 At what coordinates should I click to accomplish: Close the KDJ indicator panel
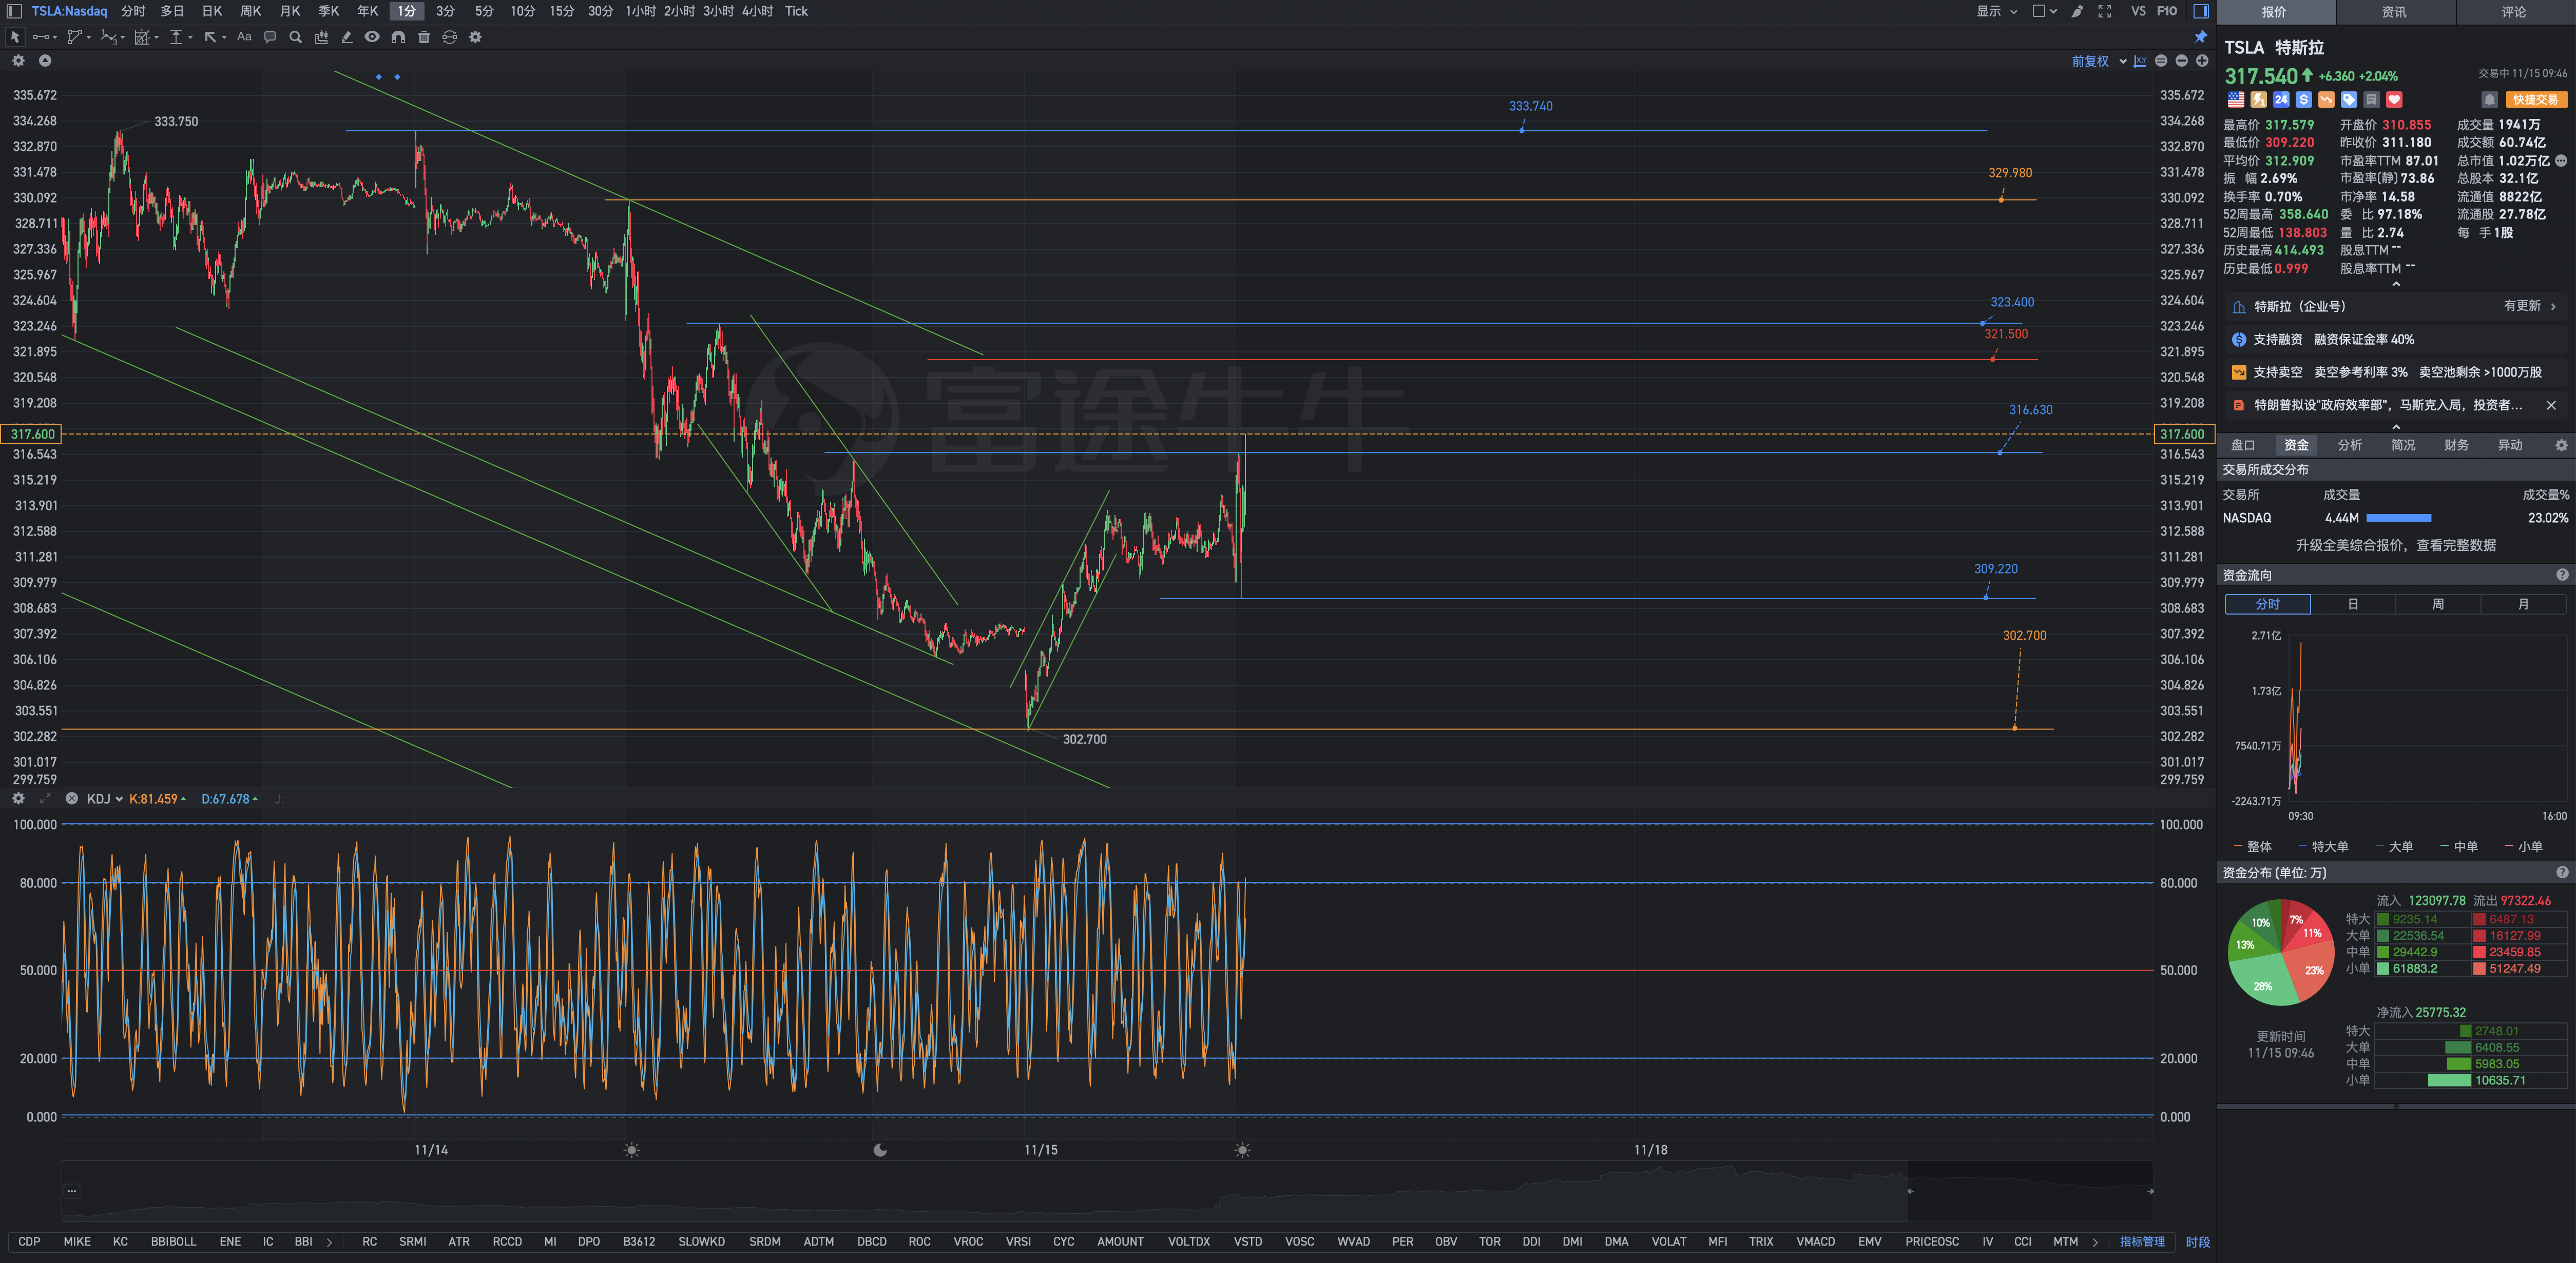(72, 798)
